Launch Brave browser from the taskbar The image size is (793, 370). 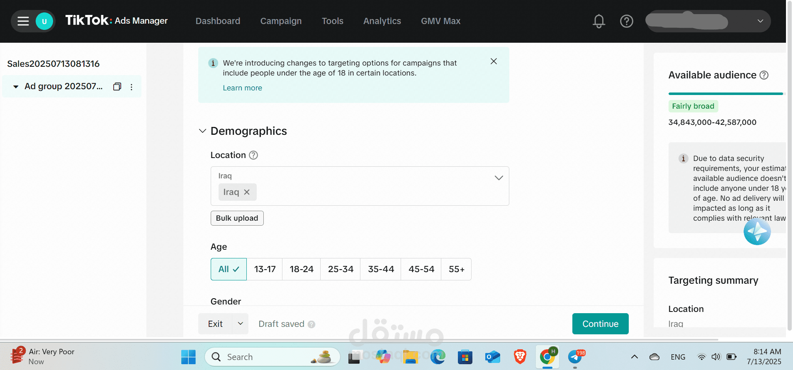[x=520, y=357]
